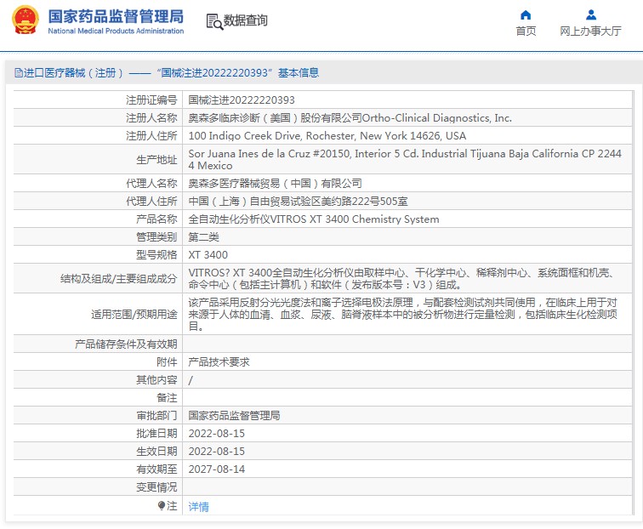The image size is (643, 529).
Task: Click the 结构及组成/主要组成成分 label
Action: pos(118,278)
